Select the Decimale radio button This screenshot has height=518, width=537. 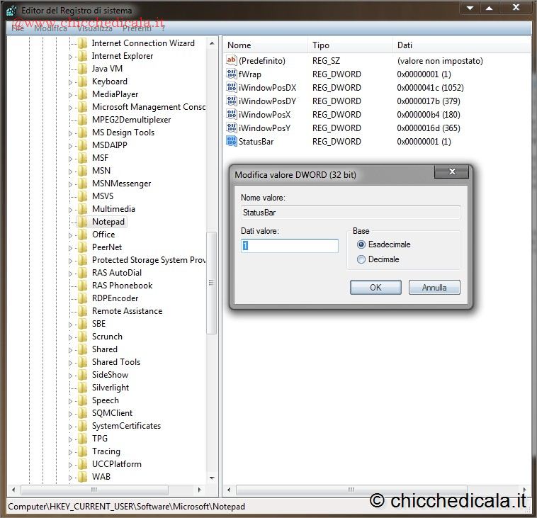361,259
